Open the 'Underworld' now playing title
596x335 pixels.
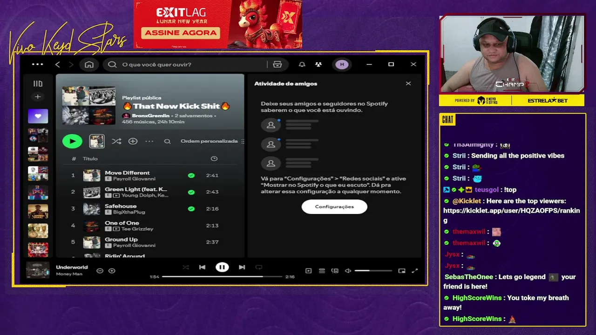pyautogui.click(x=72, y=267)
